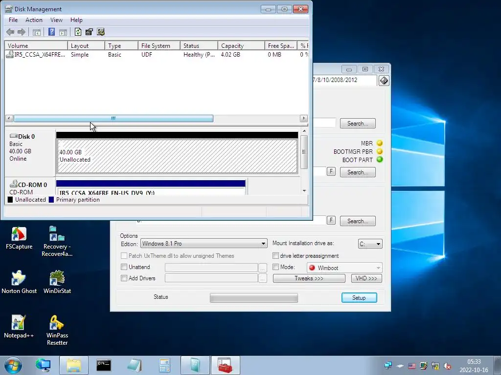
Task: Open Help via the blue question-mark icon
Action: 51,32
